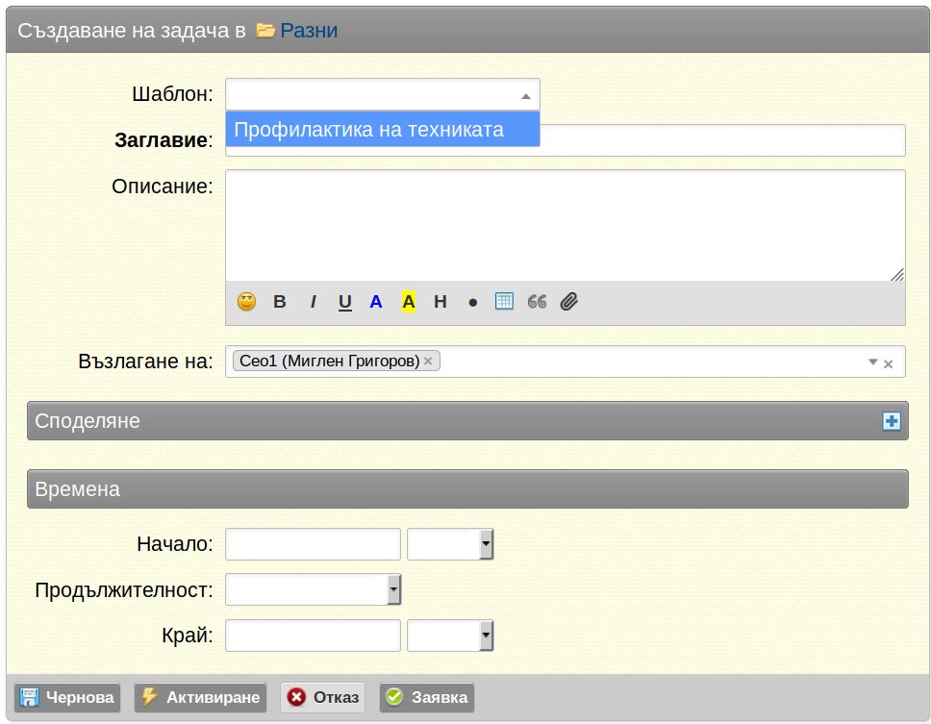Apply italic formatting with I icon
Screen dimensions: 931x724
[313, 302]
